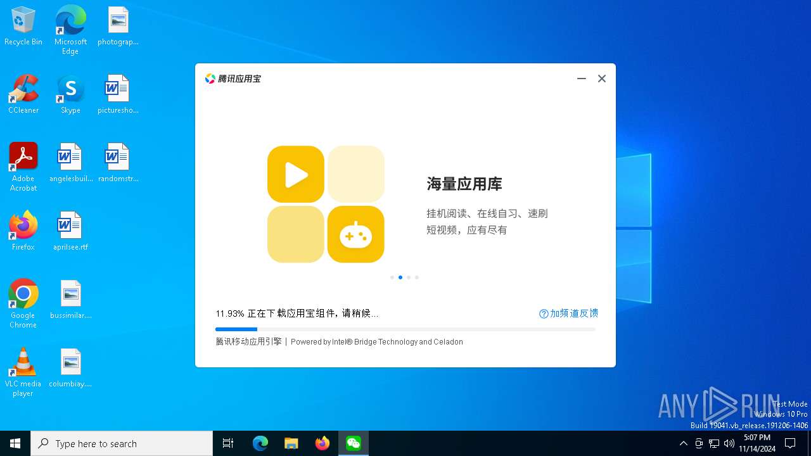Open the notification center icon
811x456 pixels.
[790, 443]
